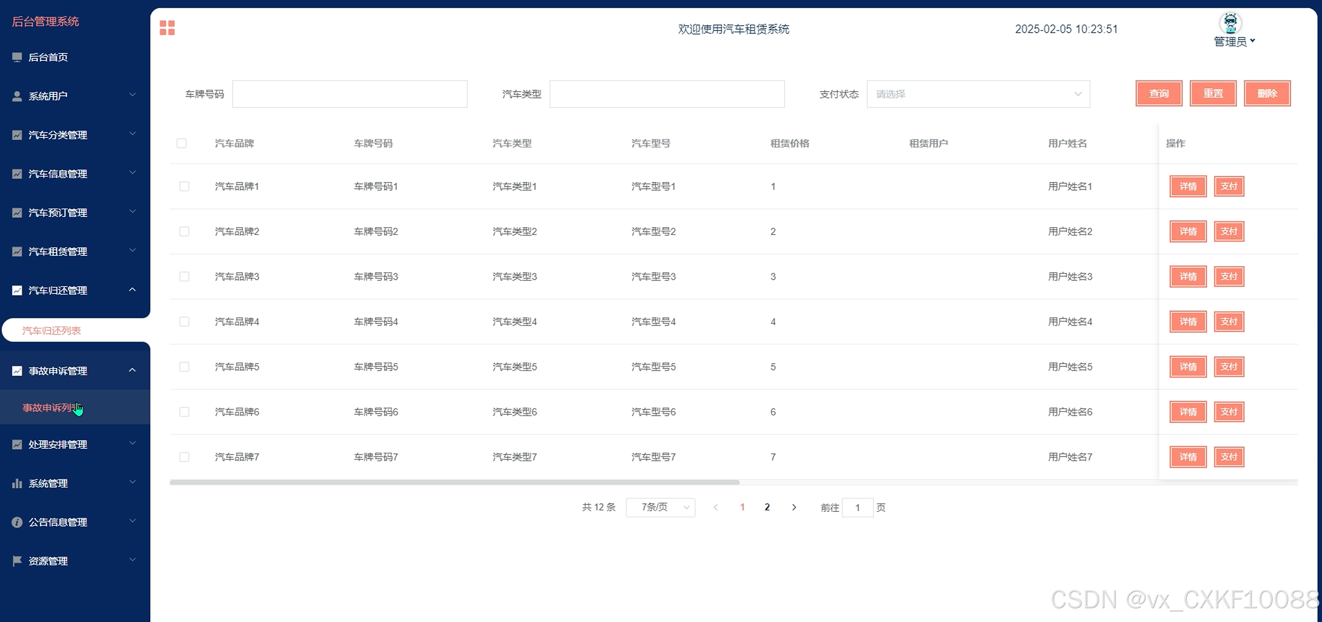Click the chart icon beside 处理安排管理
The width and height of the screenshot is (1322, 622).
point(17,445)
